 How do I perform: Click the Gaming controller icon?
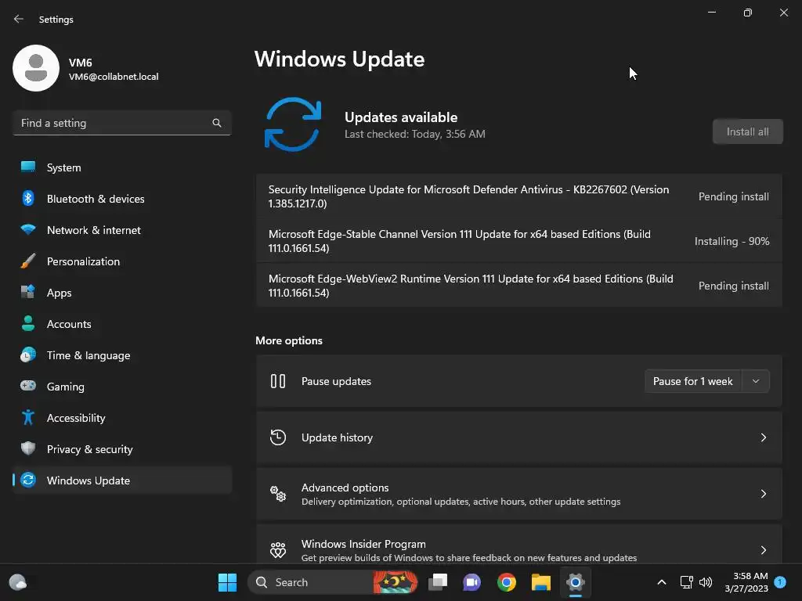[x=28, y=386]
